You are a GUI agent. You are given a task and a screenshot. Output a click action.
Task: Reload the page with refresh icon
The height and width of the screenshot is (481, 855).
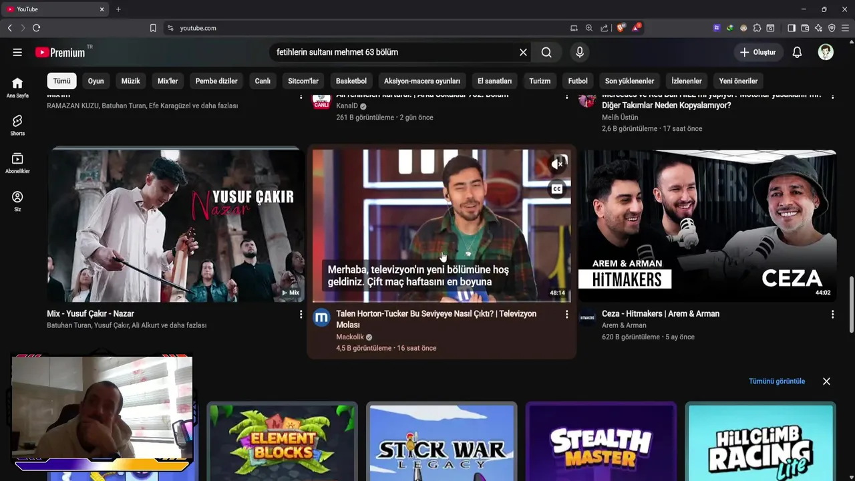click(x=36, y=28)
